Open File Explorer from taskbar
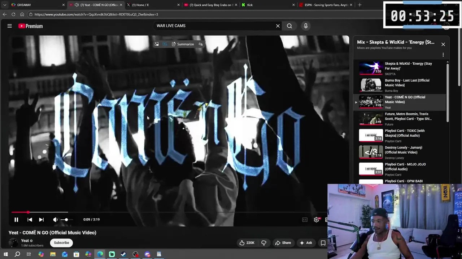Viewport: 462px width, 259px height. click(x=53, y=254)
